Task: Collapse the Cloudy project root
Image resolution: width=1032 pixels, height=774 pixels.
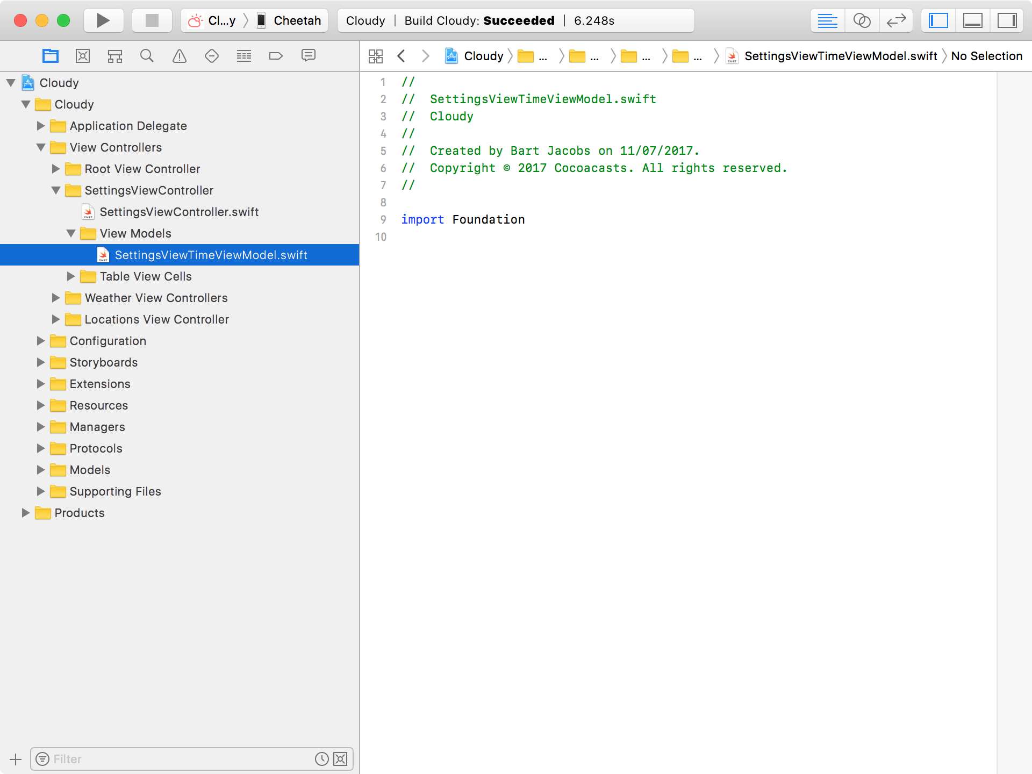Action: (x=11, y=83)
